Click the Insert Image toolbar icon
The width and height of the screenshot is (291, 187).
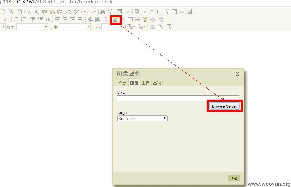pyautogui.click(x=115, y=19)
